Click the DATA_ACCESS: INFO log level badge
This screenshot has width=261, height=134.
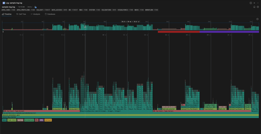click(x=59, y=10)
